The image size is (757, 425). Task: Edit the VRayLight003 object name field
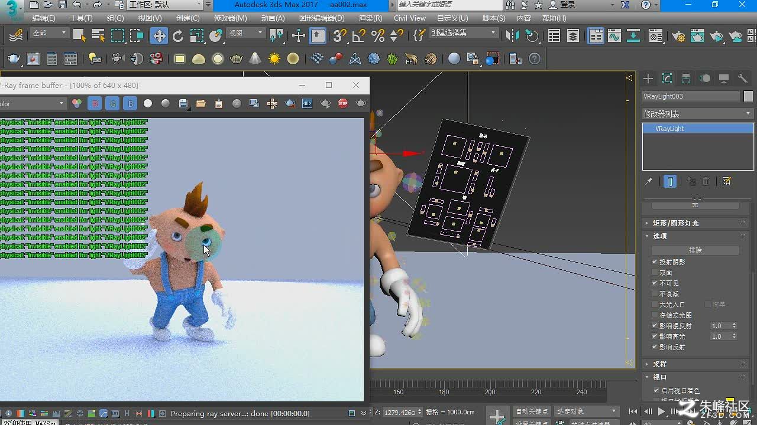[x=691, y=96]
